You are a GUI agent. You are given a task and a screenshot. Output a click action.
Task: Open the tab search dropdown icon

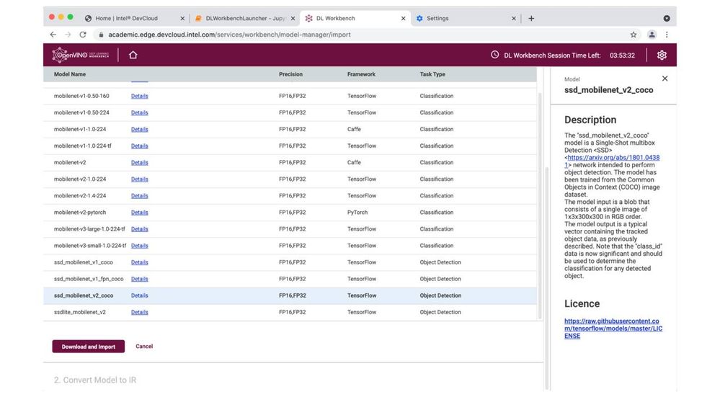[667, 18]
